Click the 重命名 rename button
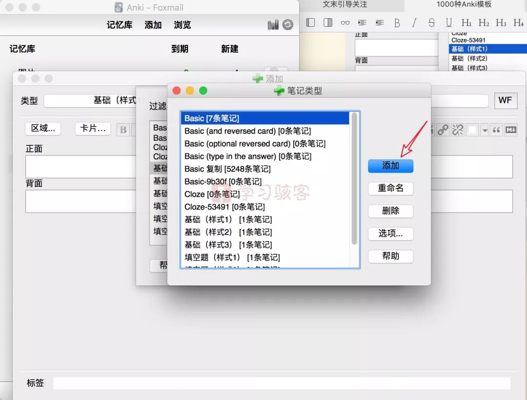Image resolution: width=527 pixels, height=400 pixels. click(x=390, y=188)
